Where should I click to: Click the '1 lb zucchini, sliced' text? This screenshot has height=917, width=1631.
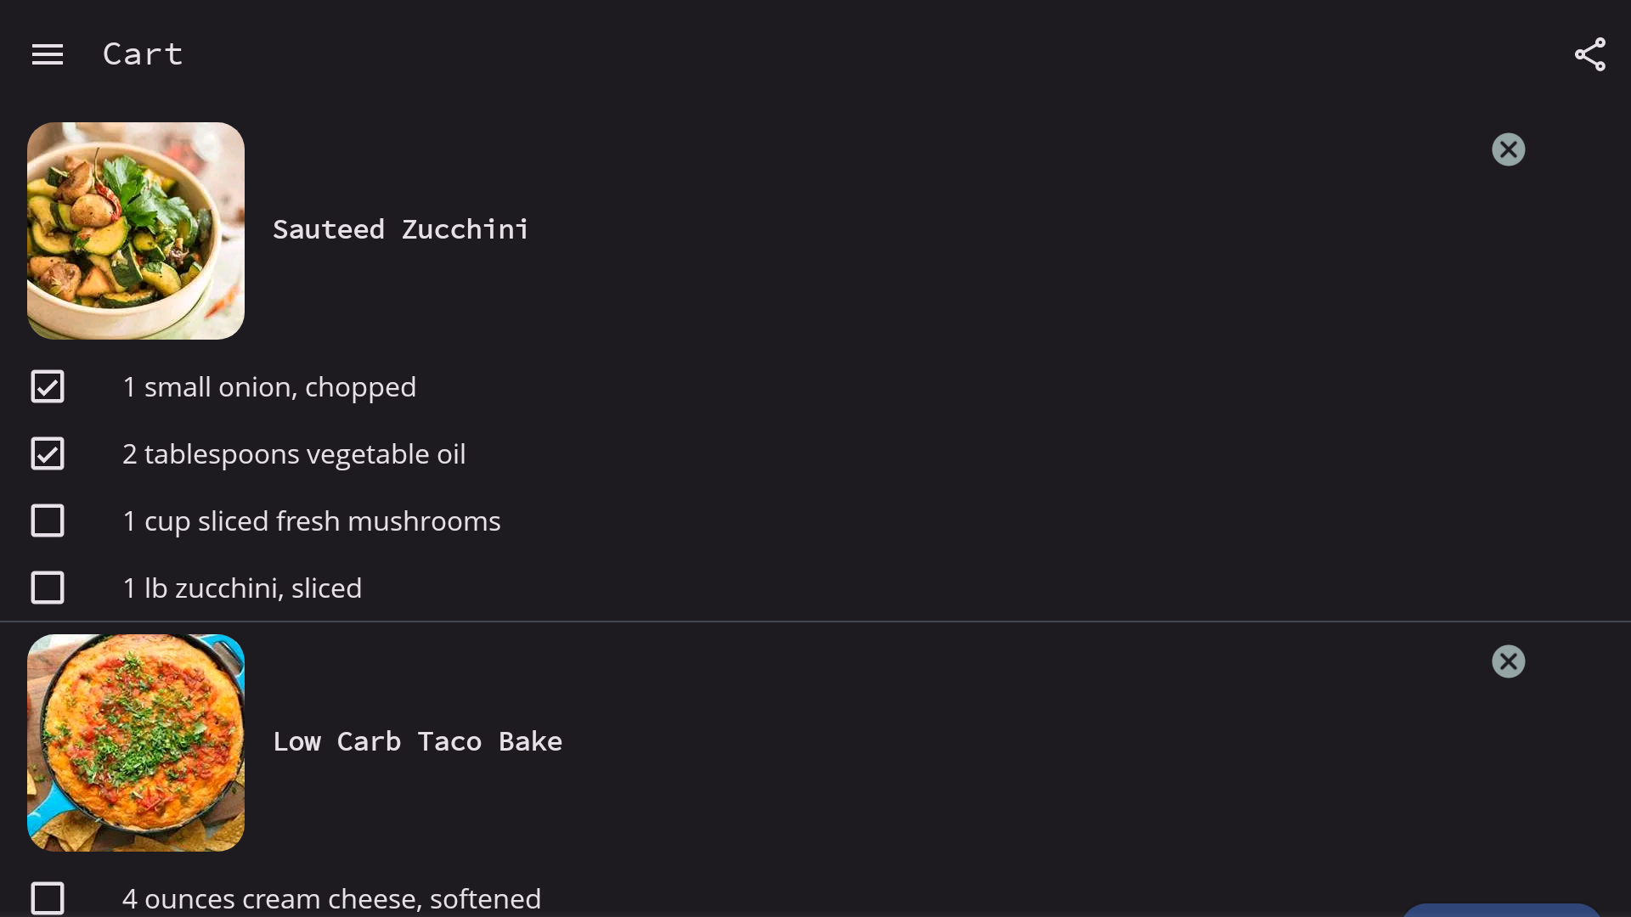tap(242, 589)
